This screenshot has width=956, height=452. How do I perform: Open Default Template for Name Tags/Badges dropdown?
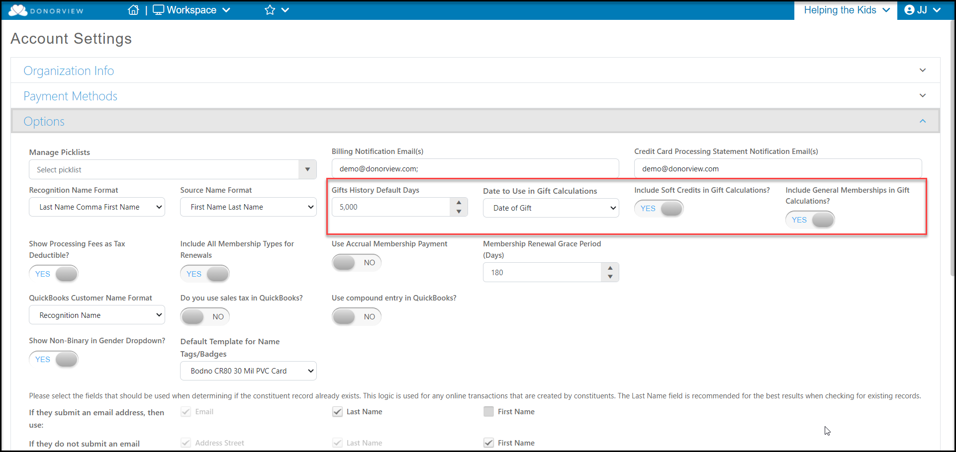pyautogui.click(x=248, y=371)
